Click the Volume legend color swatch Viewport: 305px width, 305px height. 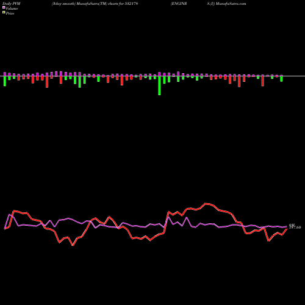pos(4,8)
